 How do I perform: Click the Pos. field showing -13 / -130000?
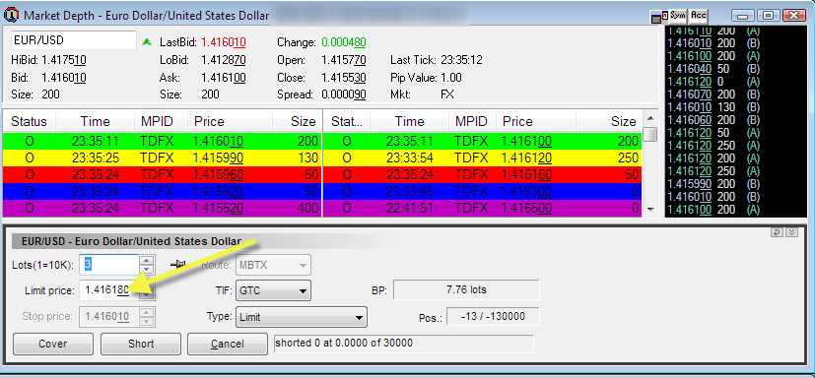point(493,316)
